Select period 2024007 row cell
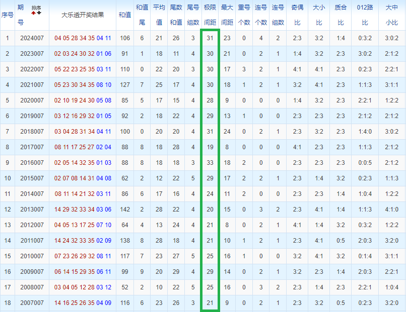Screen dimensions: 406x312 click(x=32, y=38)
